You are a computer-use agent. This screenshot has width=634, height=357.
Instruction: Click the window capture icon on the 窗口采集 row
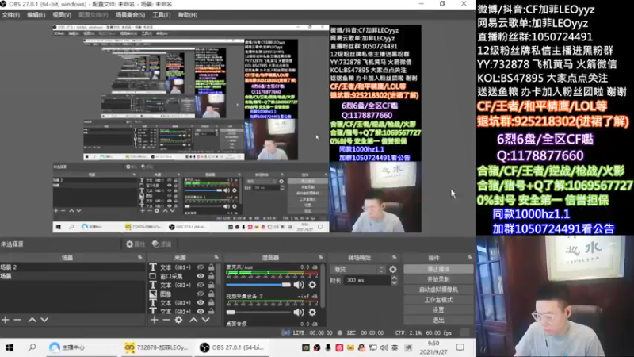(153, 276)
